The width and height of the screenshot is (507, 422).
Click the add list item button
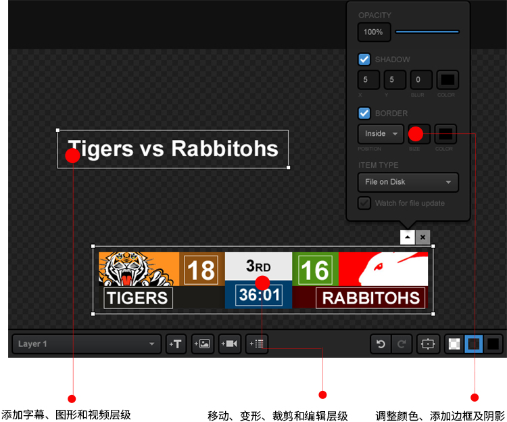click(x=257, y=344)
